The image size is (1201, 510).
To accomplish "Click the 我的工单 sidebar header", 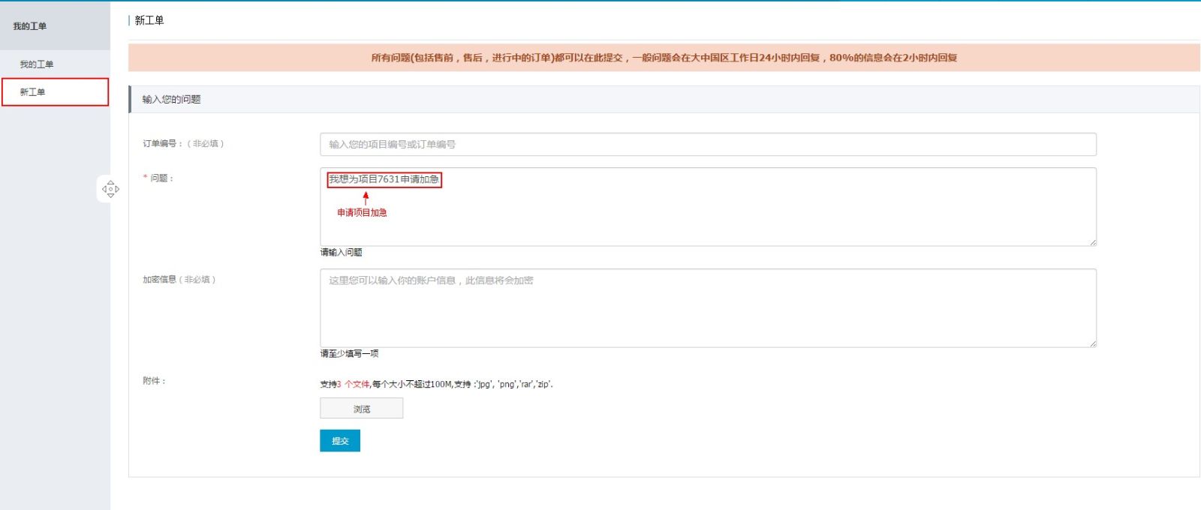I will pos(30,26).
